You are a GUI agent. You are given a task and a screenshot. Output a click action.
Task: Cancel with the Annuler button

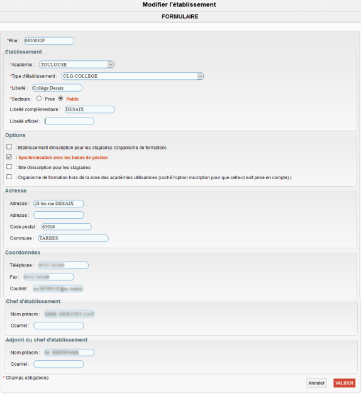click(x=316, y=383)
